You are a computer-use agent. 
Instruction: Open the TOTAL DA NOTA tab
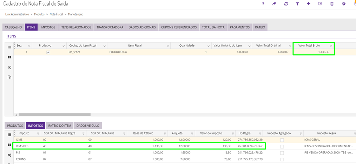click(x=213, y=27)
